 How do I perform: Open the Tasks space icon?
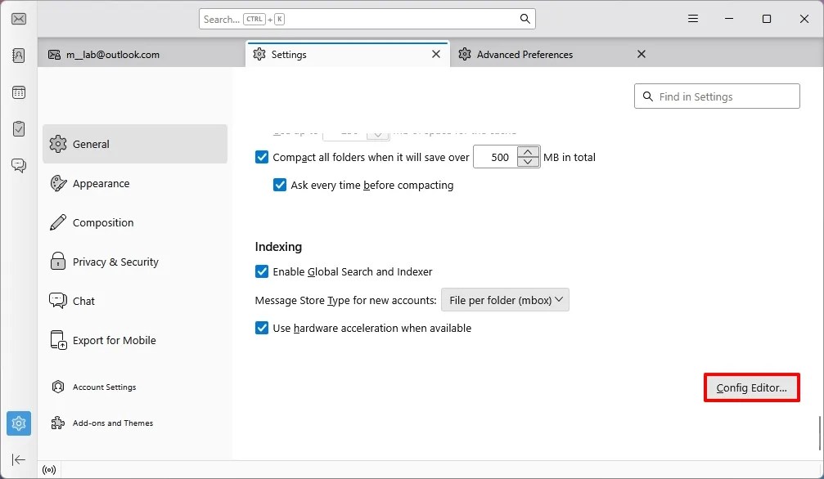pos(19,128)
